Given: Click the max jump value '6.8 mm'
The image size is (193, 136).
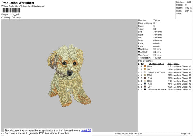Looking at the screenshot, I should pos(157,55).
